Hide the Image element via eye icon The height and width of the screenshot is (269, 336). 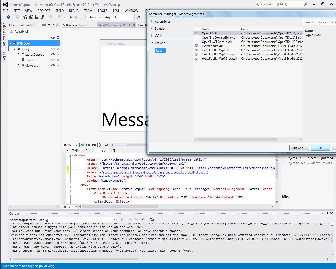tap(53, 60)
